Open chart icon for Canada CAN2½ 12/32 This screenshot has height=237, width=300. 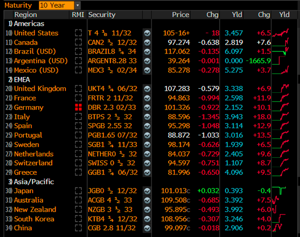pyautogui.click(x=147, y=43)
